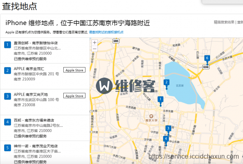Click the 玄武湖 lake label on map
This screenshot has height=164, width=243.
pos(180,85)
